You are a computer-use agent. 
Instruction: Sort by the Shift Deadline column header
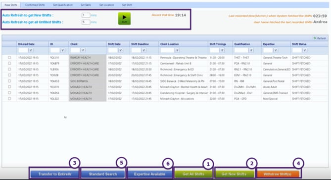pos(140,44)
